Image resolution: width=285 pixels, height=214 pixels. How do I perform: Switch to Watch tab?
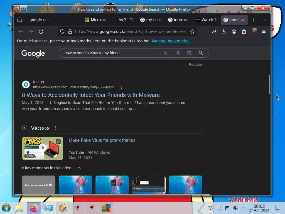coord(207,20)
